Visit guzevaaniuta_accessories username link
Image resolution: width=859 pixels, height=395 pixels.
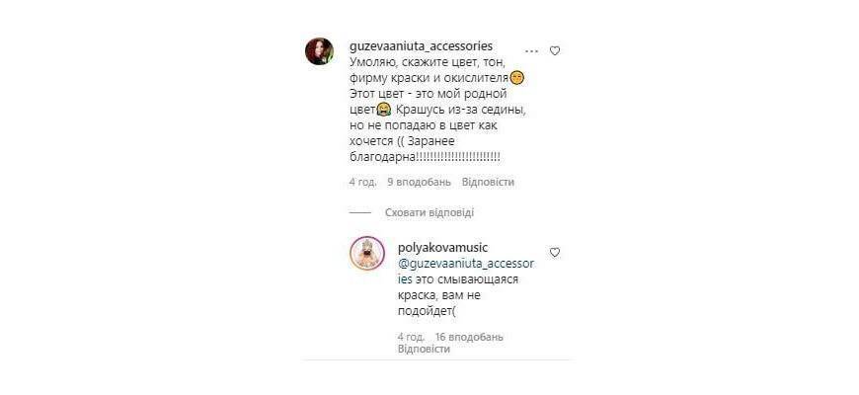tap(421, 46)
